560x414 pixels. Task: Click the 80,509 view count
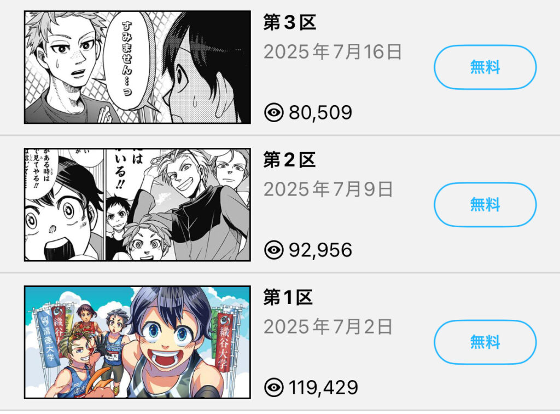tap(320, 113)
